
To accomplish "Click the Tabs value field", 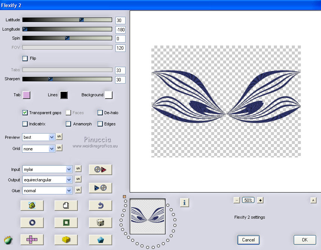I will pos(120,71).
